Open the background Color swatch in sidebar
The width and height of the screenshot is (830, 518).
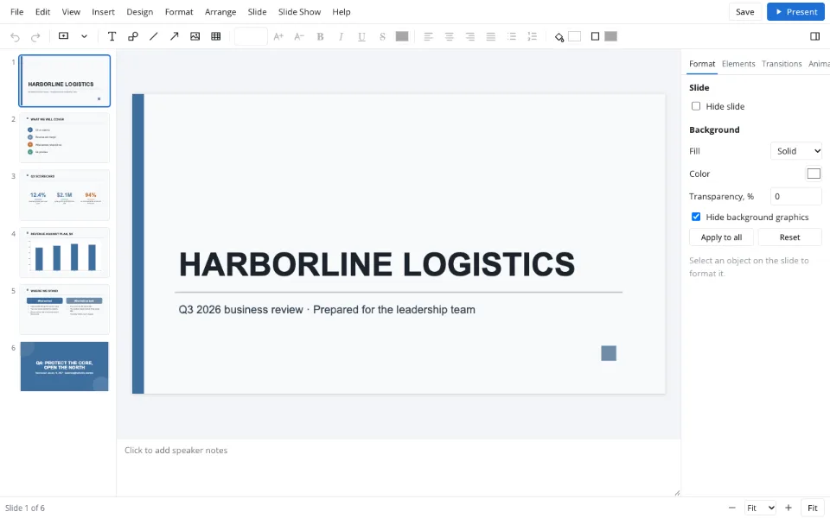click(814, 174)
